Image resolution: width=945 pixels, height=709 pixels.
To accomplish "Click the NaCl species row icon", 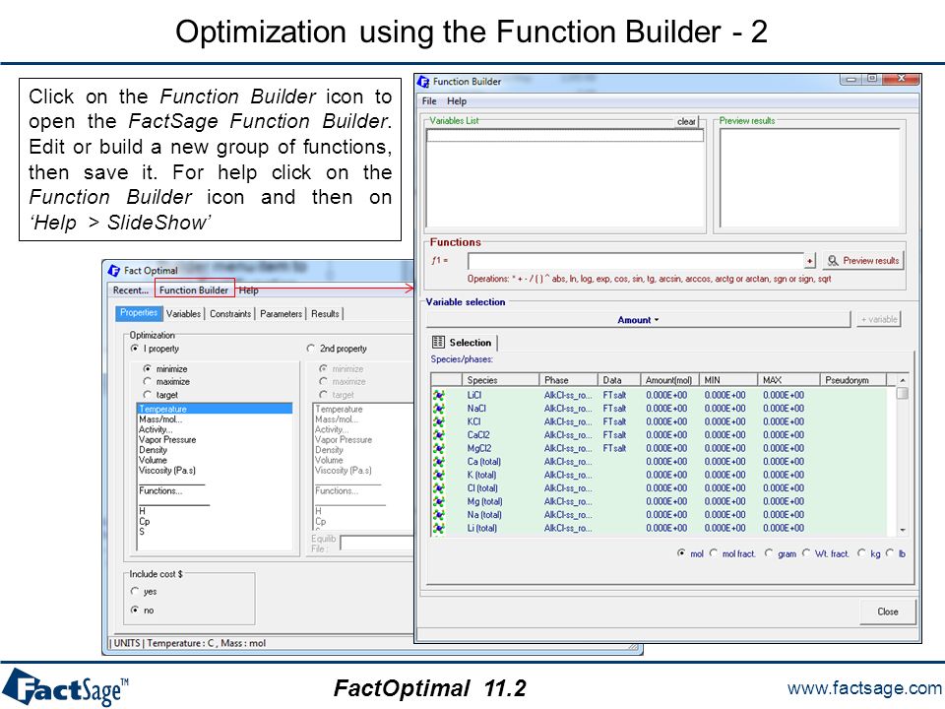I will click(x=439, y=409).
